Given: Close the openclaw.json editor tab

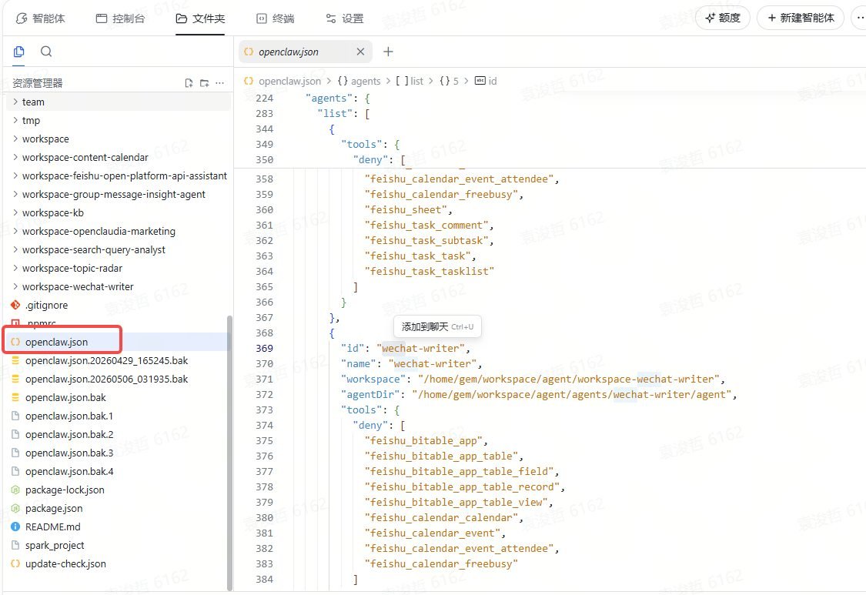Looking at the screenshot, I should coord(360,52).
